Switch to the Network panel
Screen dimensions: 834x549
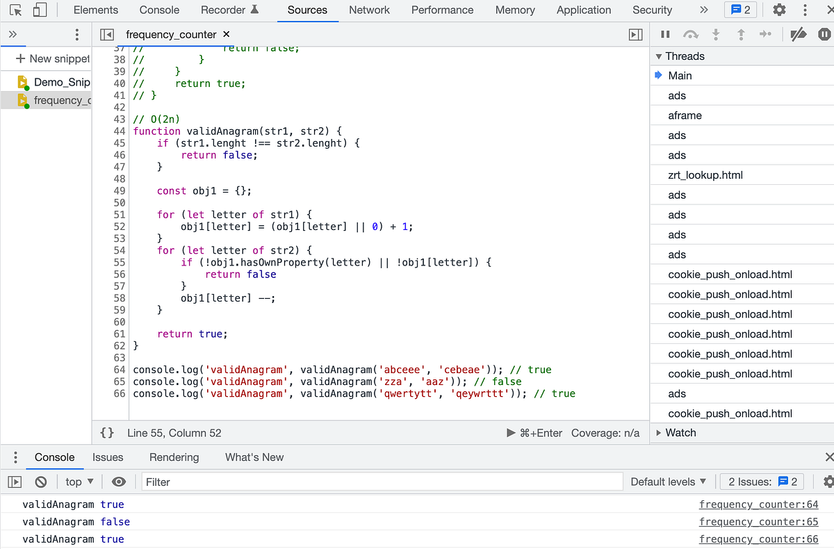point(369,10)
